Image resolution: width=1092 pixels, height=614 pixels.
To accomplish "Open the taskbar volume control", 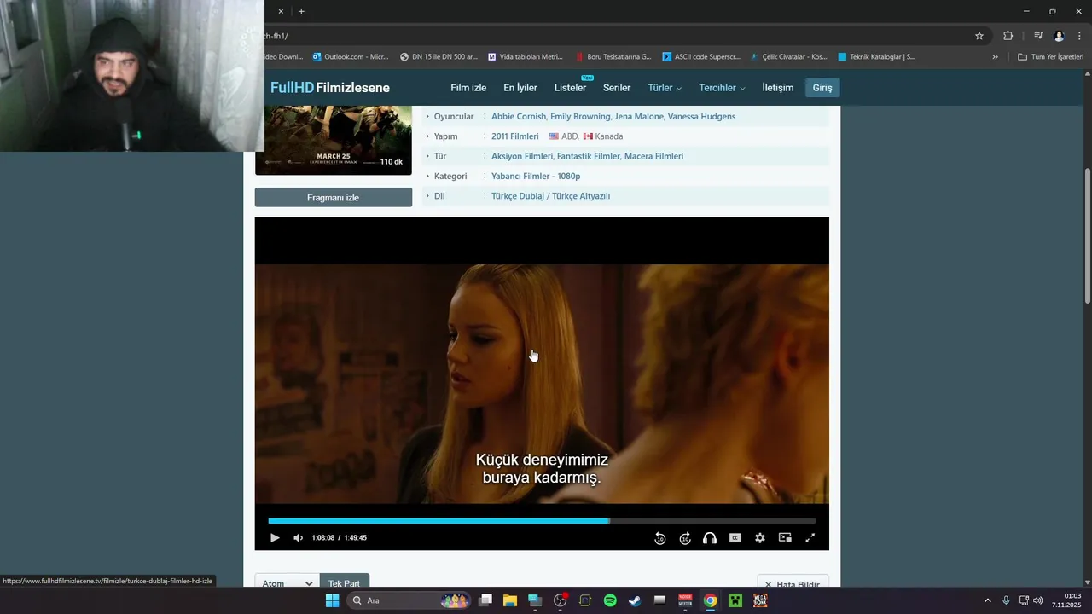I will [1038, 600].
